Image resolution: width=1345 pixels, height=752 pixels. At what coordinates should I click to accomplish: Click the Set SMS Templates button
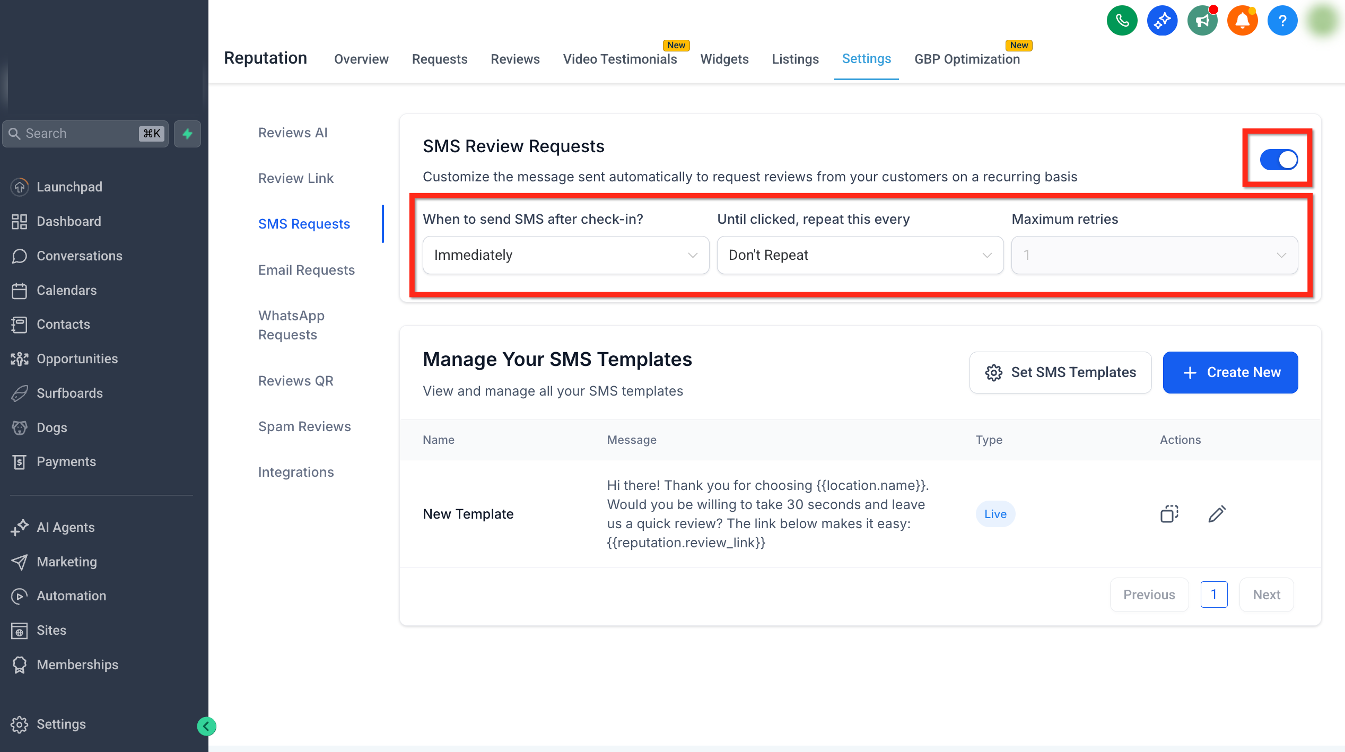pyautogui.click(x=1061, y=372)
